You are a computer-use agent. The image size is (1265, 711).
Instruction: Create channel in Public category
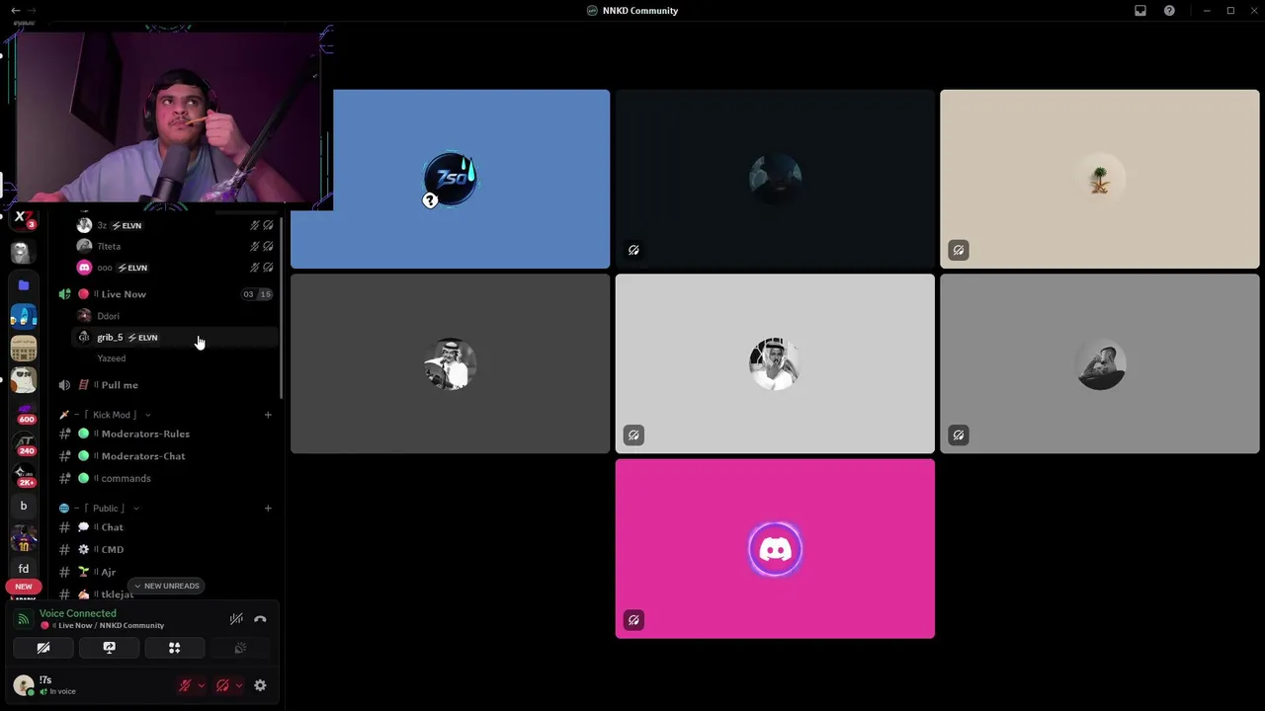coord(268,509)
